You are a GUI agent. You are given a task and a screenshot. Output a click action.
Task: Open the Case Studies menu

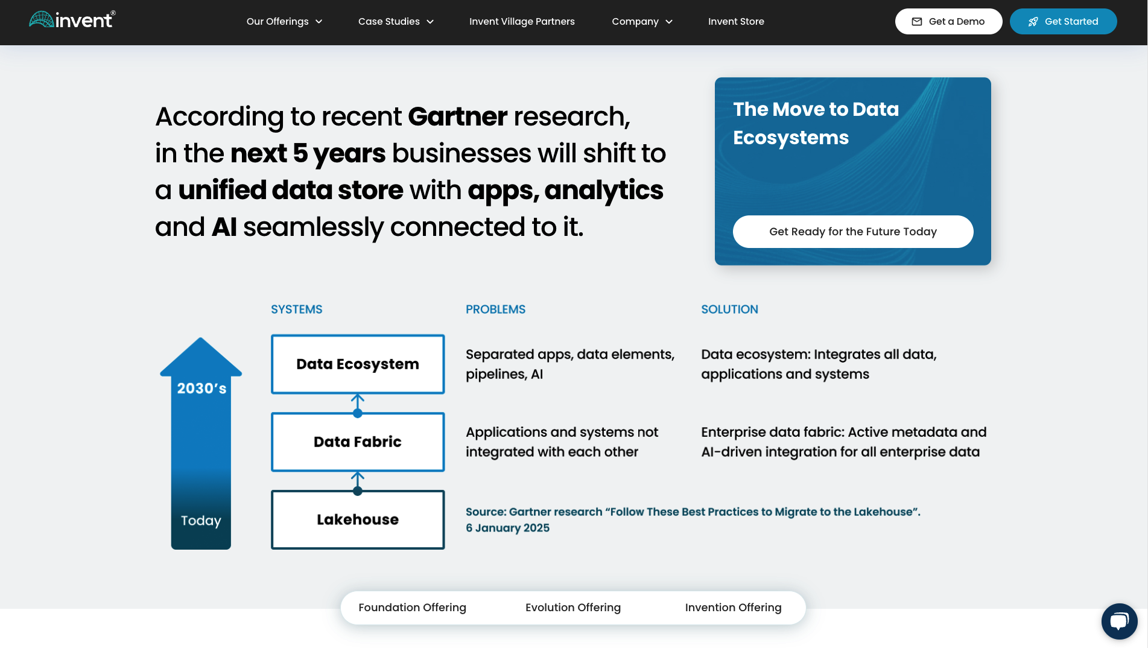(x=396, y=22)
